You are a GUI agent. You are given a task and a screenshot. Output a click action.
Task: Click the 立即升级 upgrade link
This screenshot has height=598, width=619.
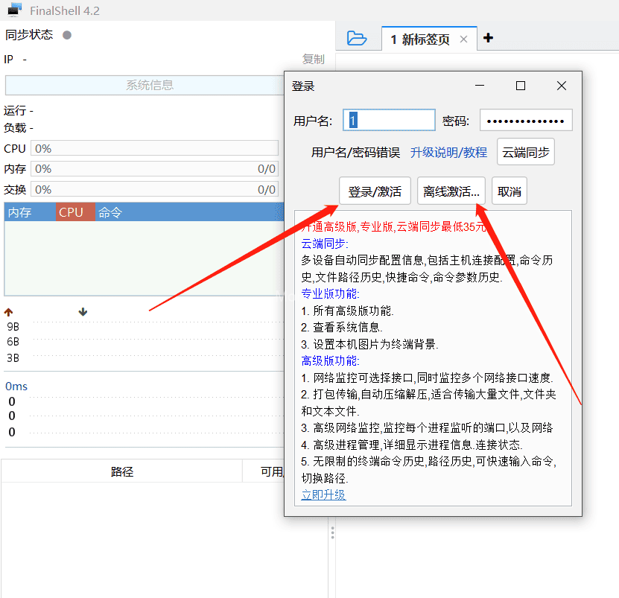point(323,494)
